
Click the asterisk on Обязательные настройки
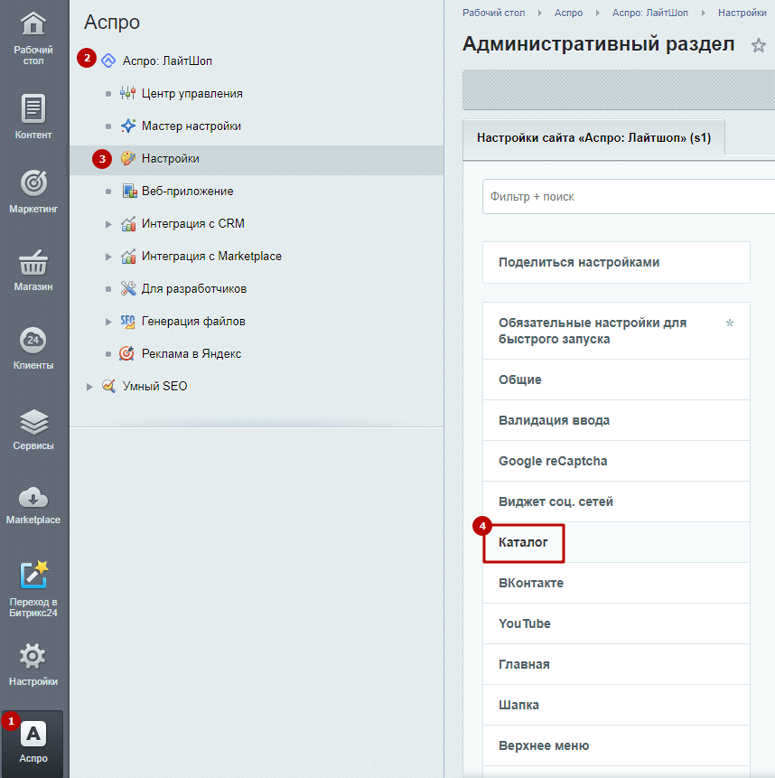click(729, 323)
